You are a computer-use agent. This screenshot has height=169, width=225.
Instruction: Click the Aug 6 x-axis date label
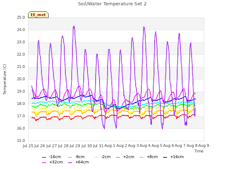(168, 145)
